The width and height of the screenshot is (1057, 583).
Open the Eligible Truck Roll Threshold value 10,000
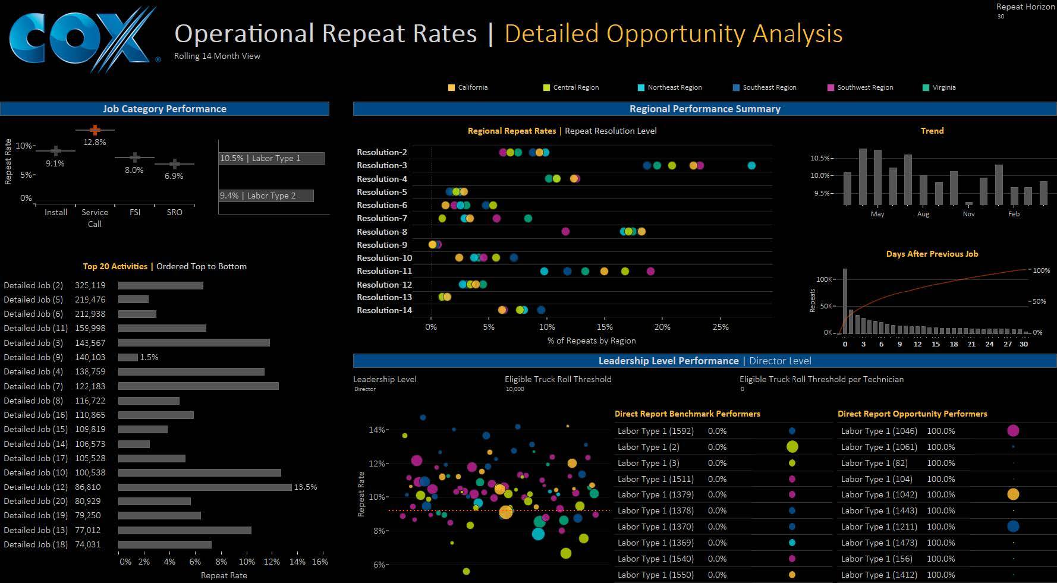pos(515,389)
